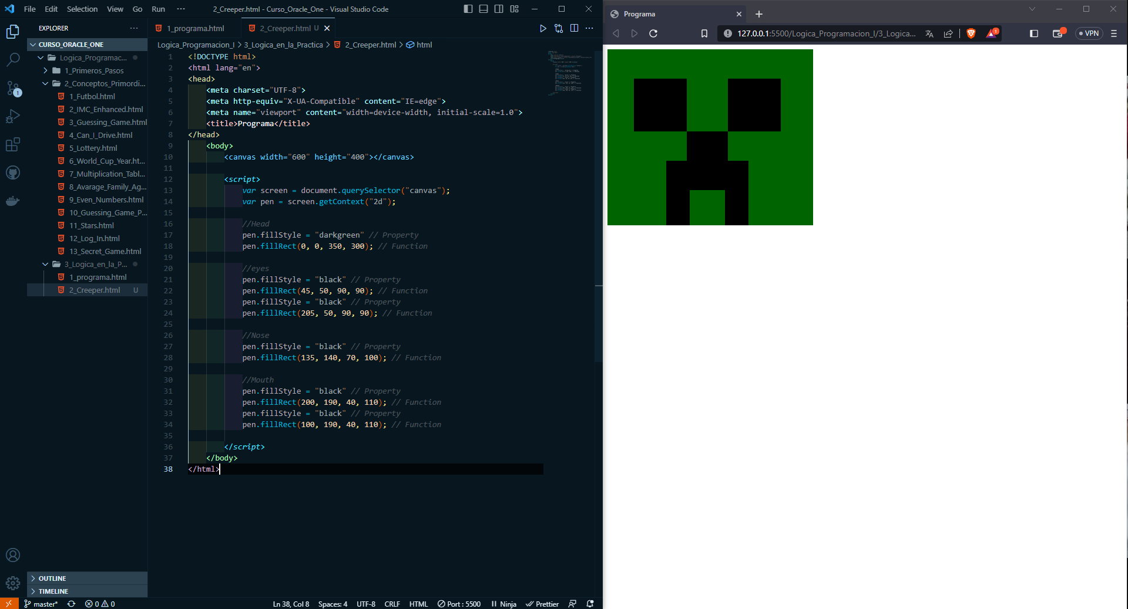Screen dimensions: 1128x609
Task: Open the Search view in activity bar
Action: pyautogui.click(x=12, y=59)
